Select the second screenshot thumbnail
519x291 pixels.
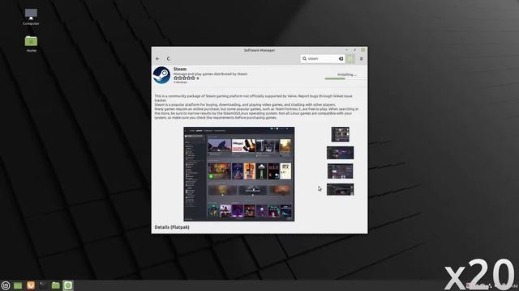(x=341, y=153)
